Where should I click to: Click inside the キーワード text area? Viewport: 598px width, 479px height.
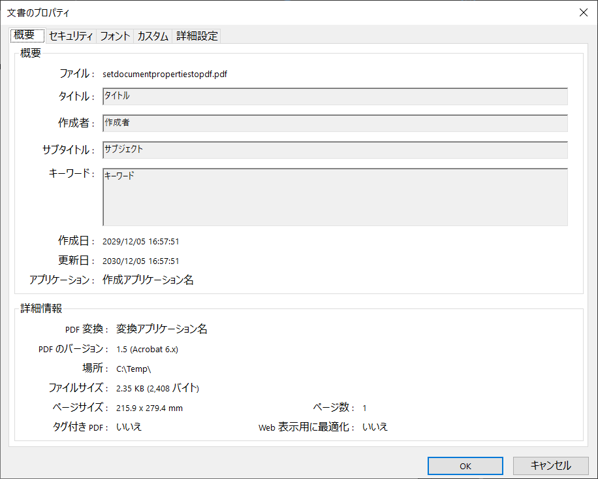pos(335,197)
